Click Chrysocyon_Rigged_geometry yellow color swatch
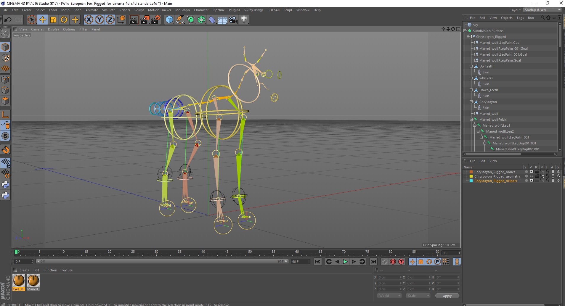The height and width of the screenshot is (306, 565). point(471,176)
